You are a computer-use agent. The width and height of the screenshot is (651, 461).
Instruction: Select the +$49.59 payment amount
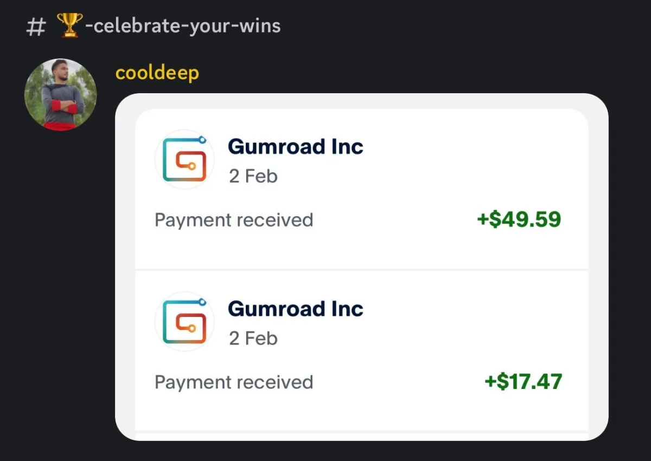click(x=519, y=219)
